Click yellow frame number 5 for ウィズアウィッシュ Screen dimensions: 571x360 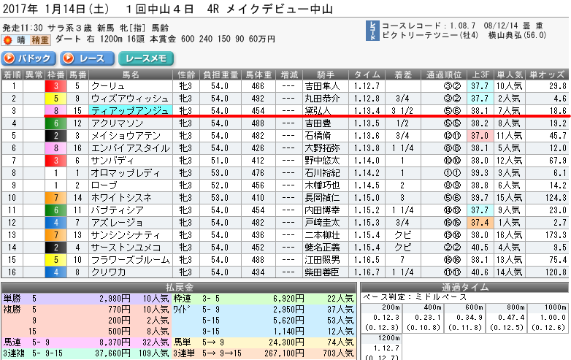click(55, 99)
